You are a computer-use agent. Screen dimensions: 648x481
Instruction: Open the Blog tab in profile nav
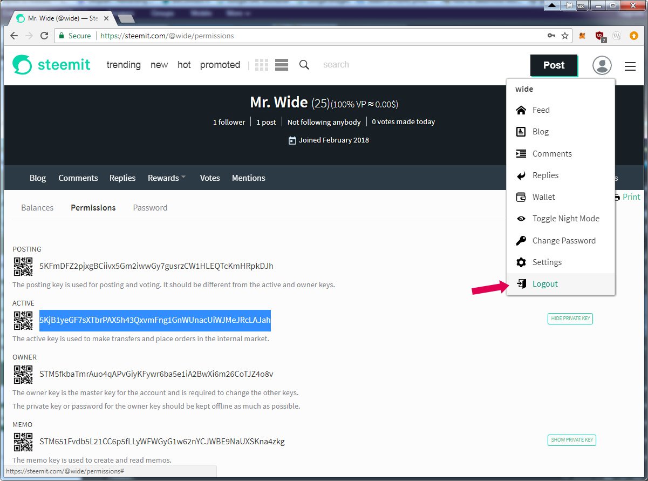pyautogui.click(x=38, y=178)
